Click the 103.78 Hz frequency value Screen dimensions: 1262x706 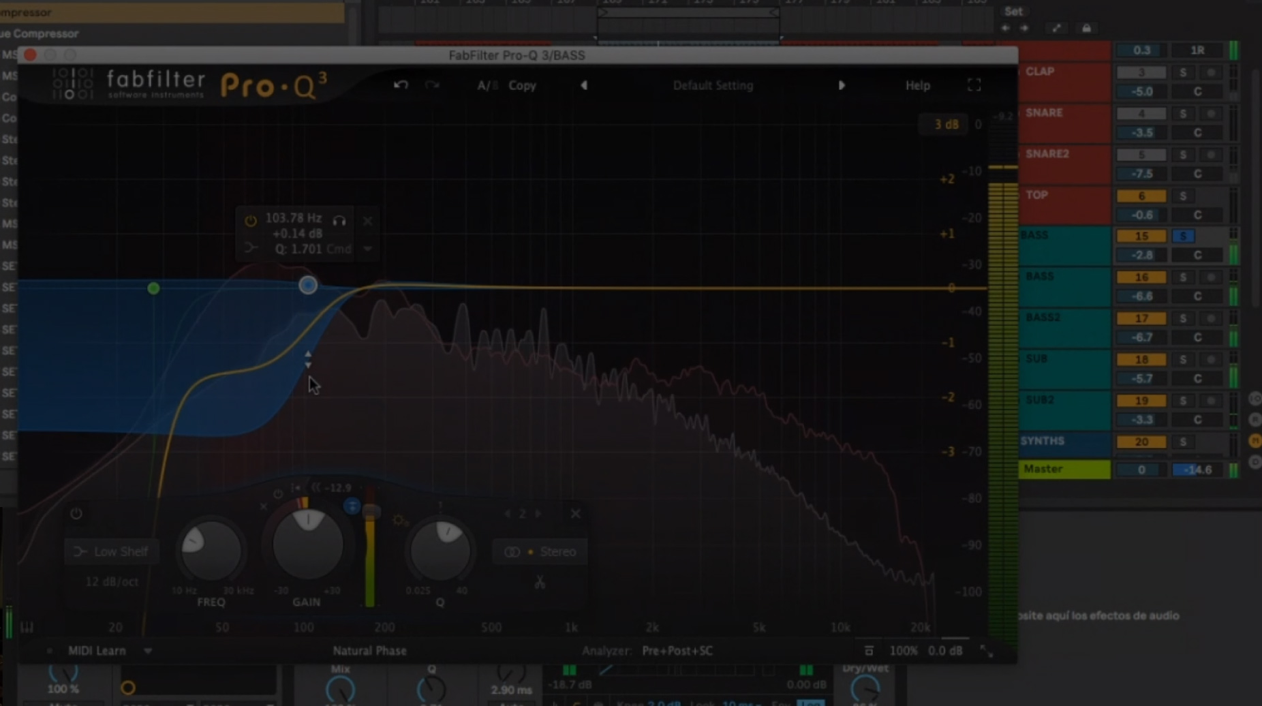click(x=293, y=218)
